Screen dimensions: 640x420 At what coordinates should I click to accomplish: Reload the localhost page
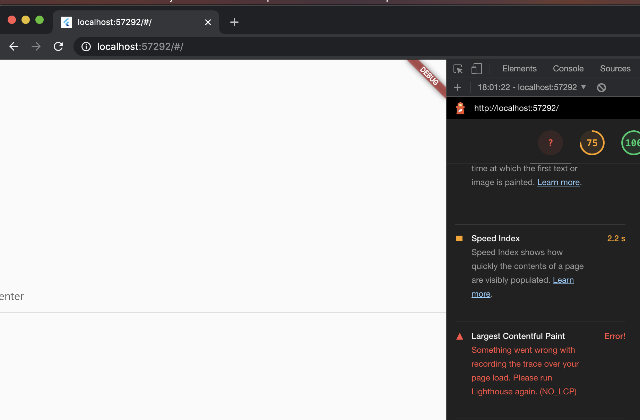pyautogui.click(x=58, y=46)
